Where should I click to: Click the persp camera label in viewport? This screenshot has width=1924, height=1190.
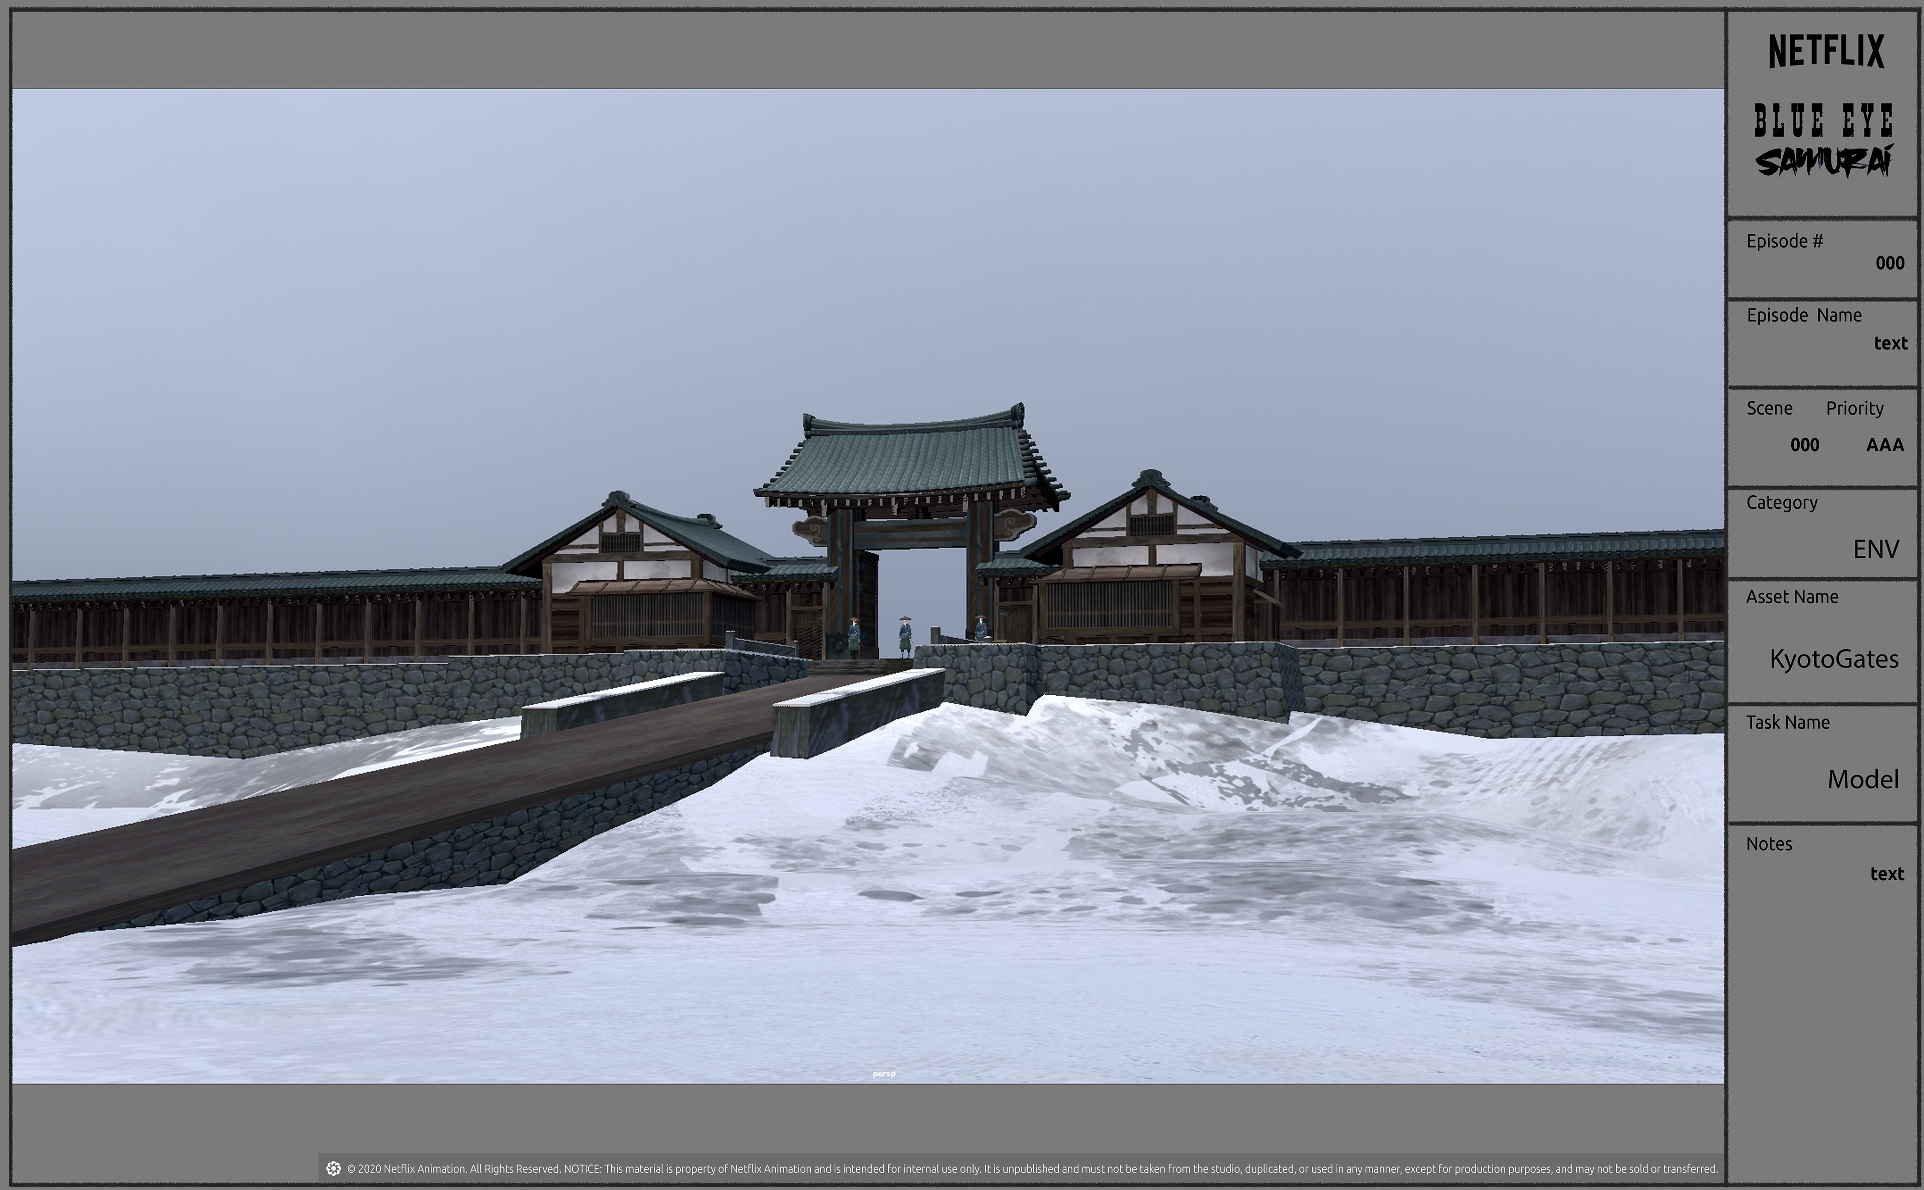883,1074
